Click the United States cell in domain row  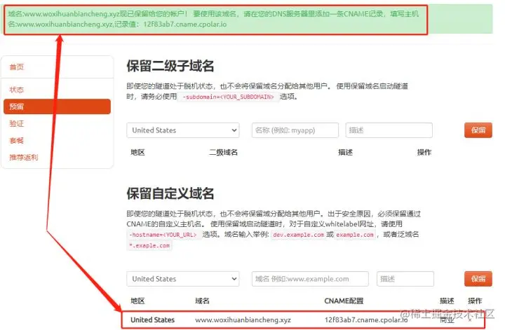(x=153, y=320)
